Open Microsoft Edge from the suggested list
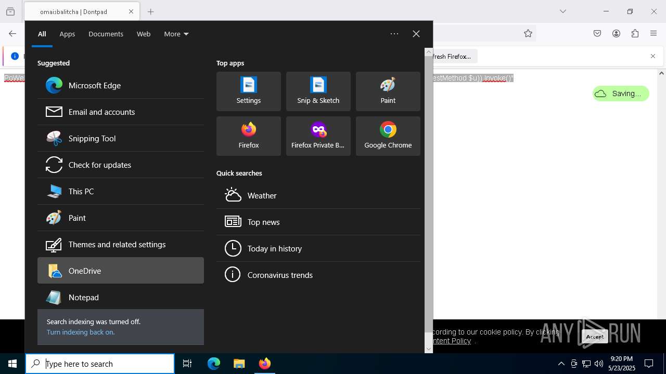Image resolution: width=666 pixels, height=374 pixels. tap(121, 85)
